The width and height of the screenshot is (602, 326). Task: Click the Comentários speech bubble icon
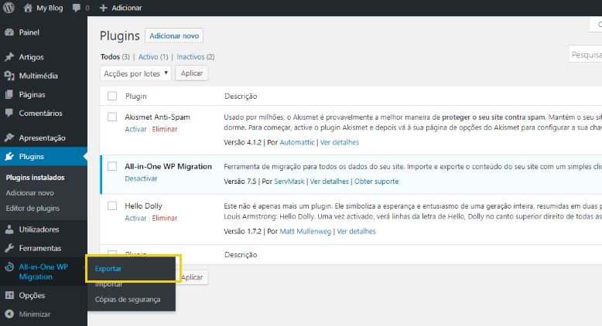click(x=9, y=113)
